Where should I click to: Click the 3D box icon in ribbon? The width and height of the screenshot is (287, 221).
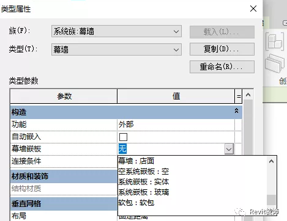(275, 42)
